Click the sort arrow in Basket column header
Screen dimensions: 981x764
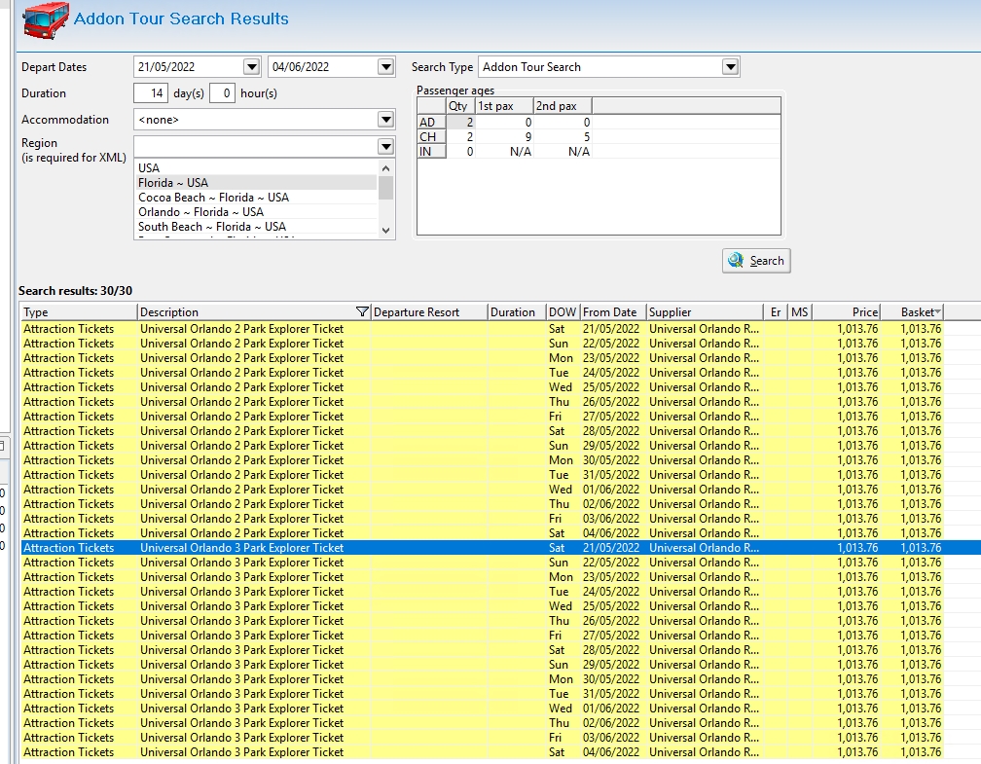tap(937, 312)
